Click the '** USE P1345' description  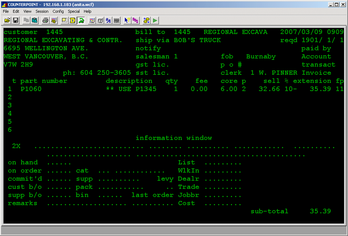point(131,89)
